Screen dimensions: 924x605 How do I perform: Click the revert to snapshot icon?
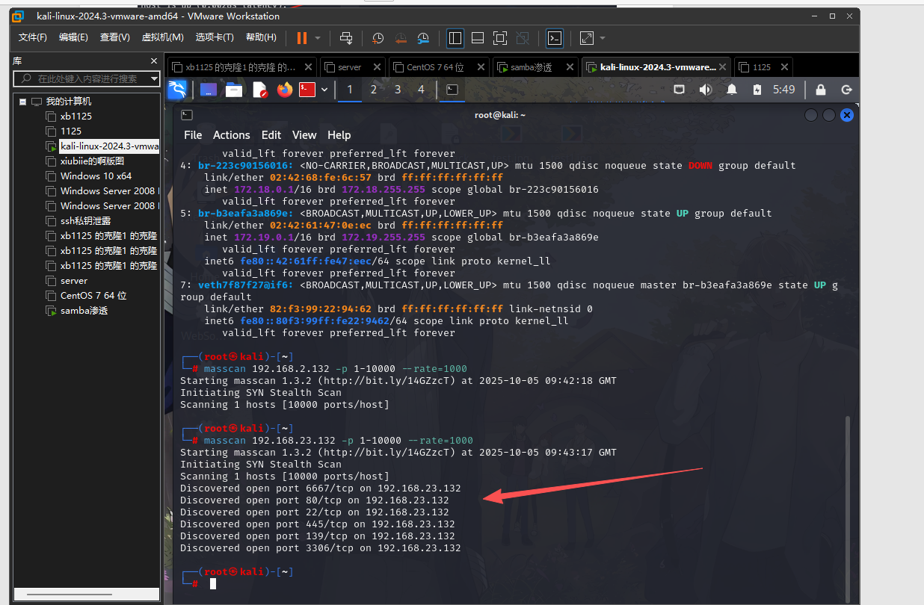401,38
